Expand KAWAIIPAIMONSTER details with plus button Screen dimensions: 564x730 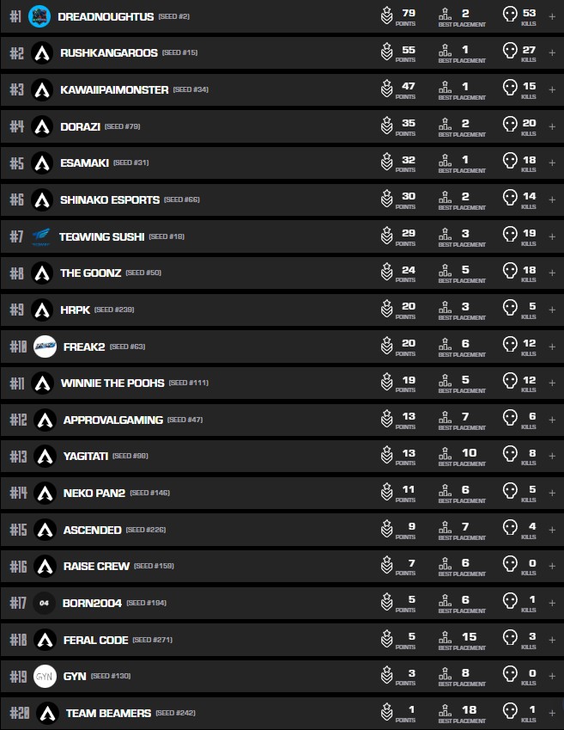click(x=552, y=89)
